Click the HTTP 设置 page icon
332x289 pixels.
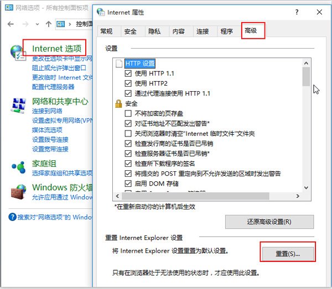[x=119, y=64]
